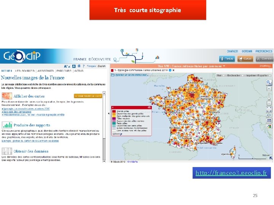Select the ACCUEIL menu item
The image size is (274, 205).
click(x=6, y=71)
